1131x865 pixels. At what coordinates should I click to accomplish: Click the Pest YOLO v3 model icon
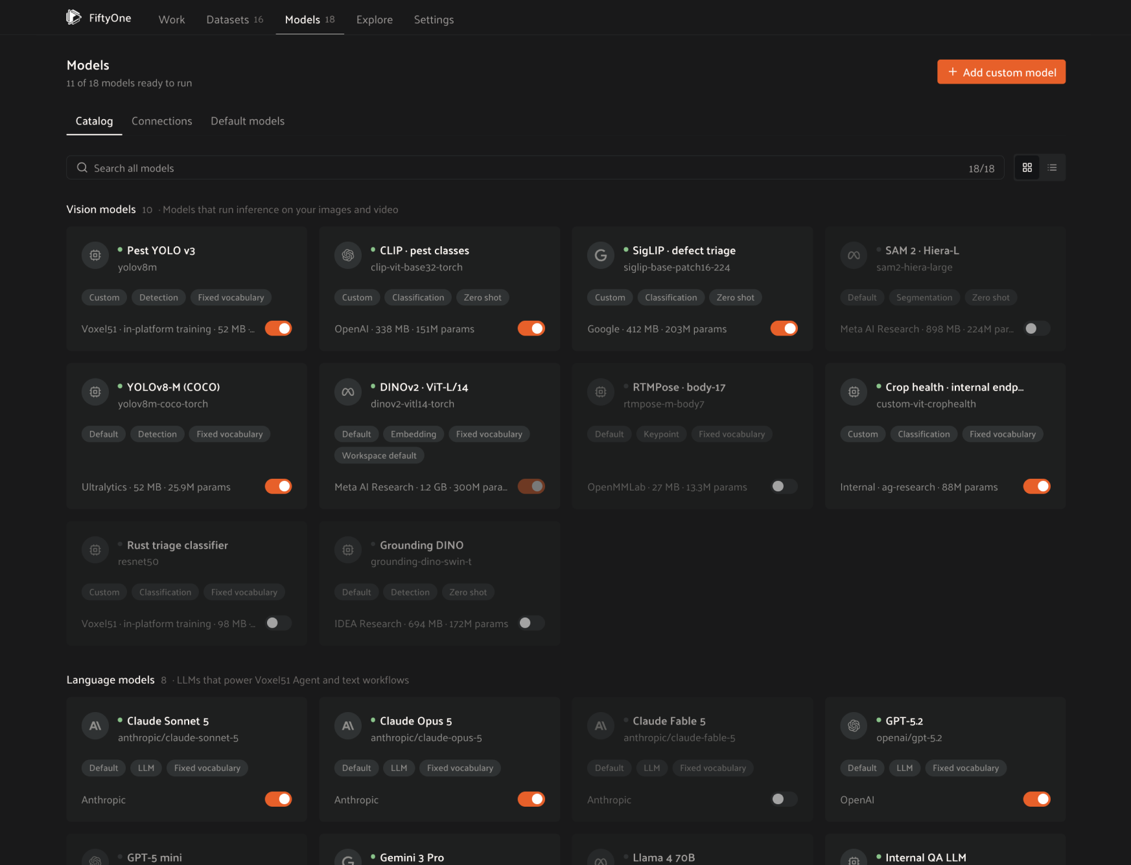click(95, 255)
